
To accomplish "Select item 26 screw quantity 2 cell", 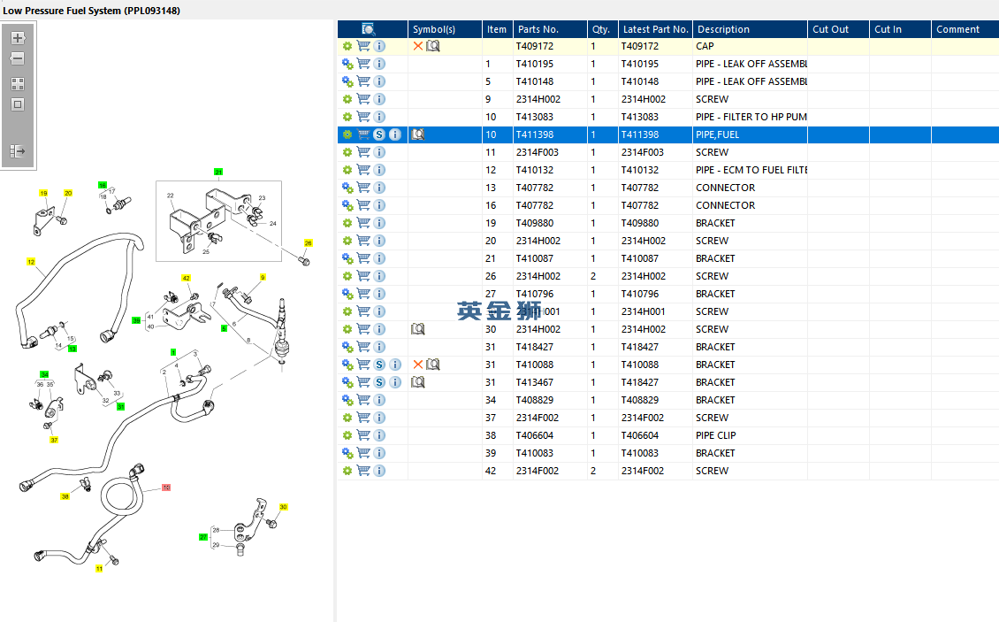I will pyautogui.click(x=603, y=276).
